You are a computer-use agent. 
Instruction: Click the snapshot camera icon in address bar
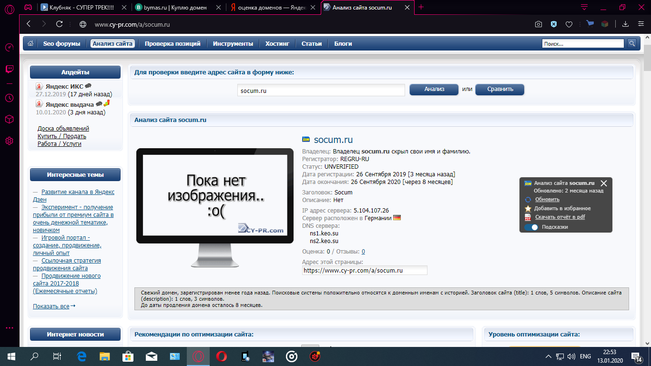[x=538, y=24]
